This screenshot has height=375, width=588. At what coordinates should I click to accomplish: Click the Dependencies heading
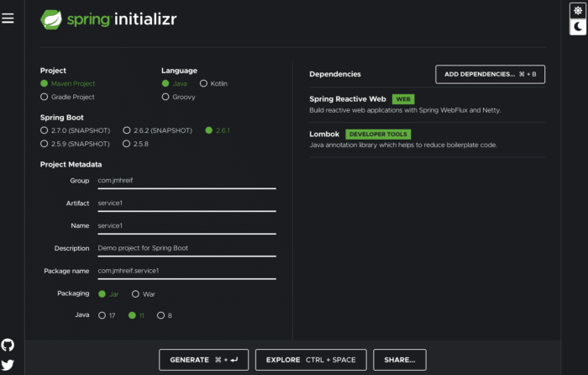[x=335, y=74]
